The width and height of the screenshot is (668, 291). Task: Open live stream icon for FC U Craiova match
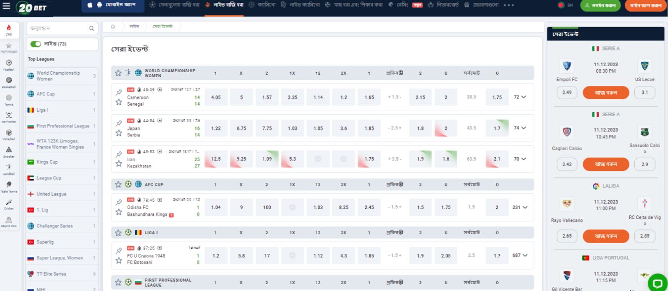click(159, 248)
